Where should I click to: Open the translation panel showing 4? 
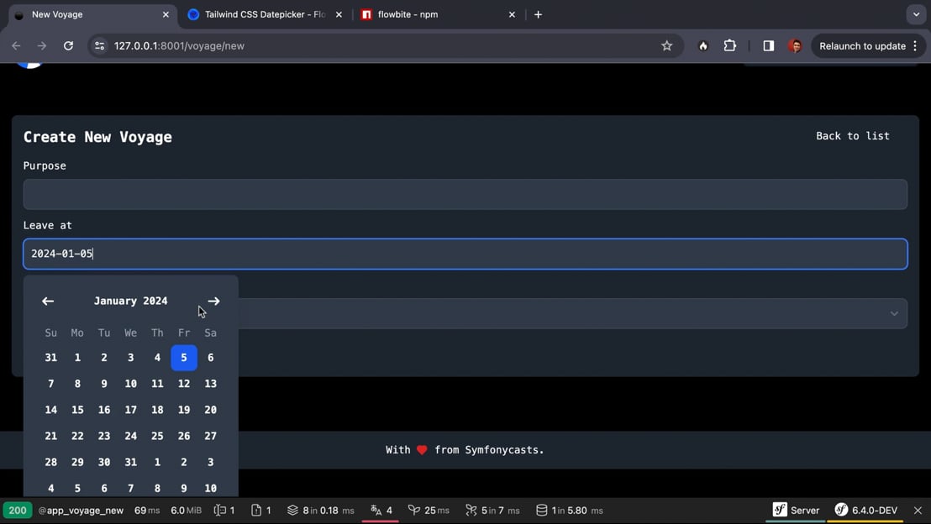381,511
